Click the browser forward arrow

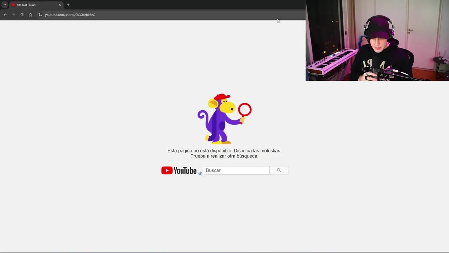click(13, 15)
